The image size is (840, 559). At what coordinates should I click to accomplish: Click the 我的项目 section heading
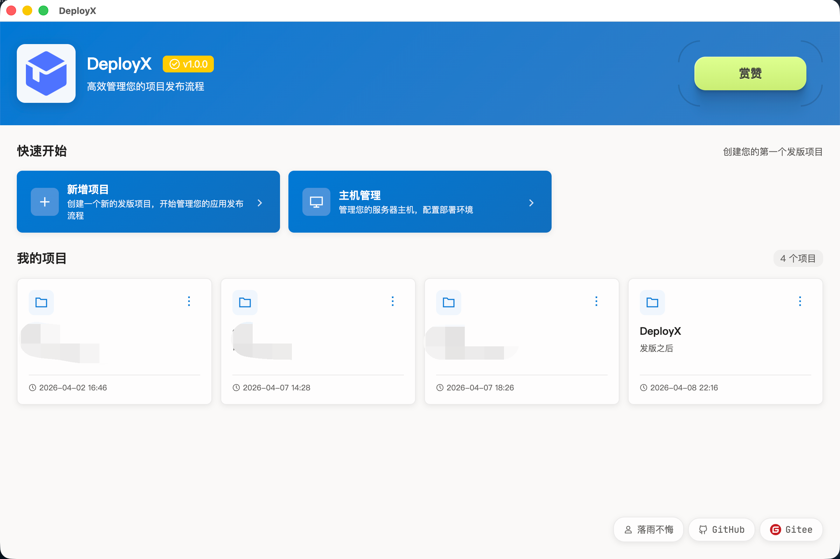42,259
